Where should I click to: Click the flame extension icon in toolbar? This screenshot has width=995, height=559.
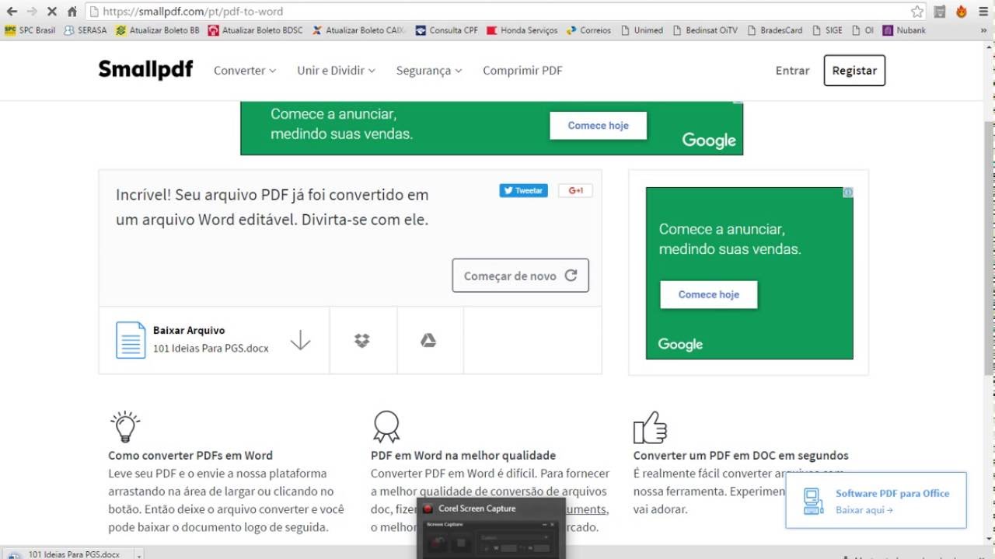(x=962, y=12)
